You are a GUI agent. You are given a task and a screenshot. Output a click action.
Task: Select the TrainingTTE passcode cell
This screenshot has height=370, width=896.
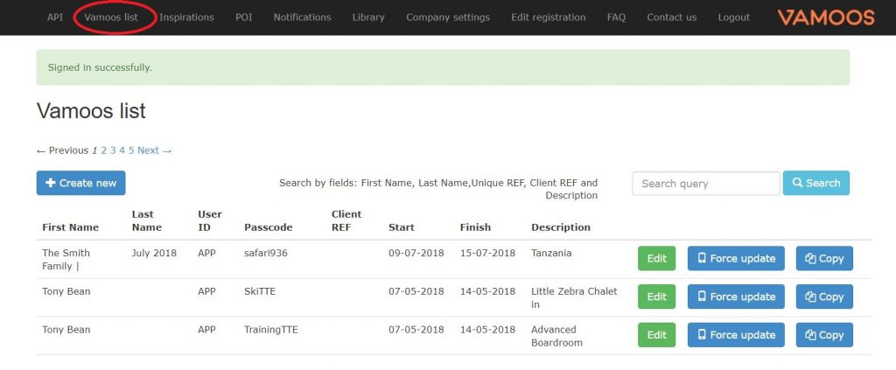[x=271, y=330]
